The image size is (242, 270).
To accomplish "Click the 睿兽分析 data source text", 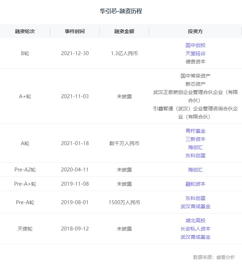I will click(225, 257).
